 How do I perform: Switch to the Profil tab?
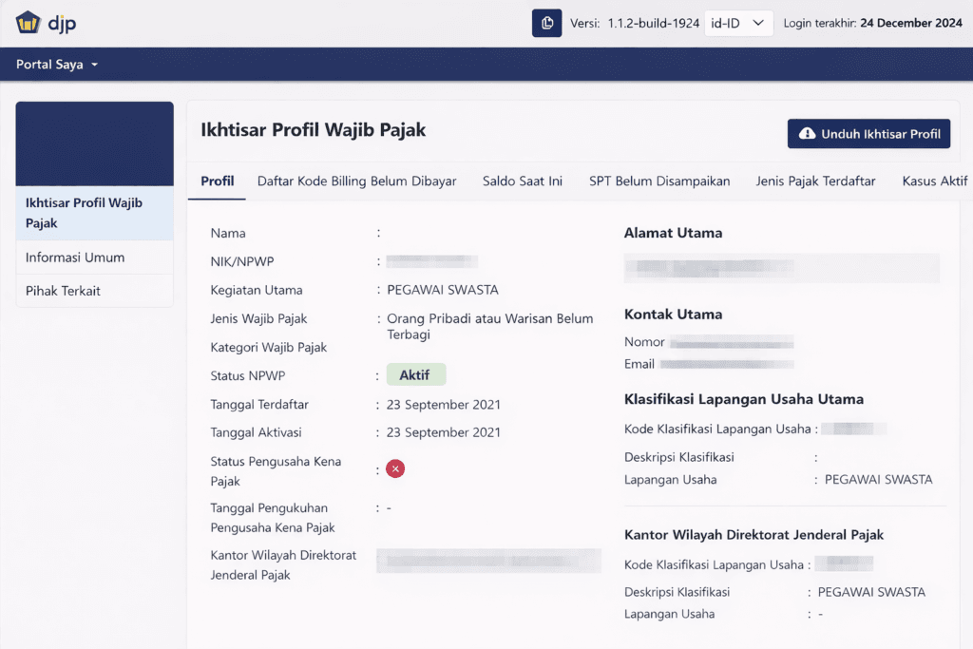point(217,181)
